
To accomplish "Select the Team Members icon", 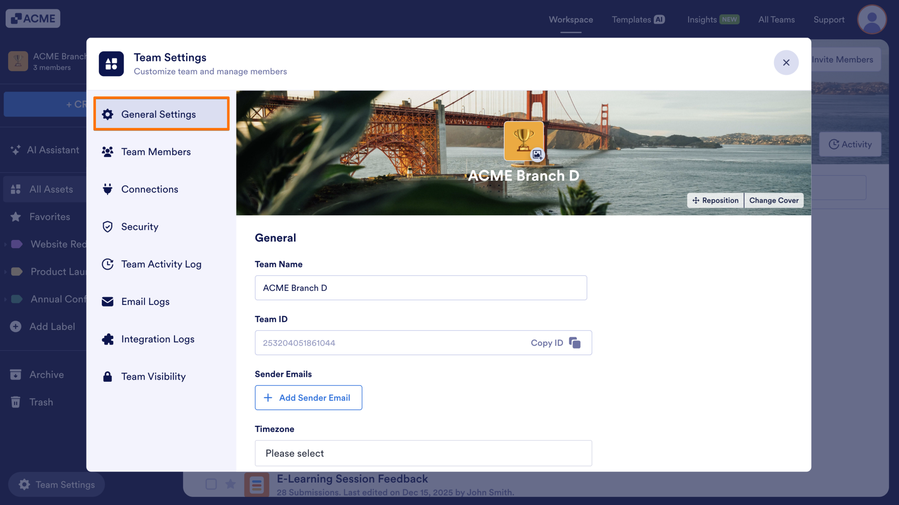I will (107, 152).
